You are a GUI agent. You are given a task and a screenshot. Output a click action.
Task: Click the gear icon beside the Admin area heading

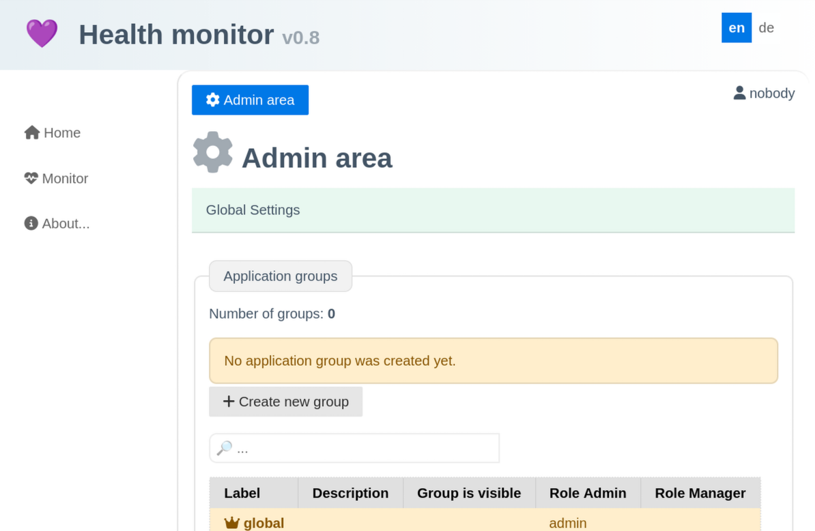tap(213, 152)
